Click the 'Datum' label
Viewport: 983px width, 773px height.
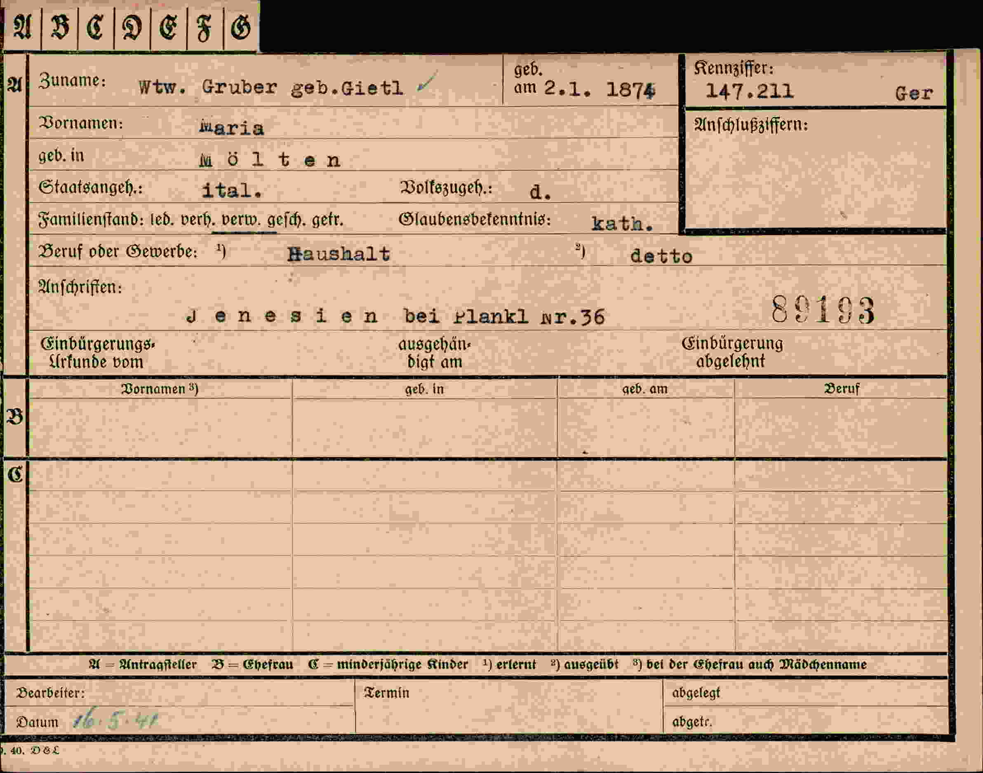coord(37,722)
